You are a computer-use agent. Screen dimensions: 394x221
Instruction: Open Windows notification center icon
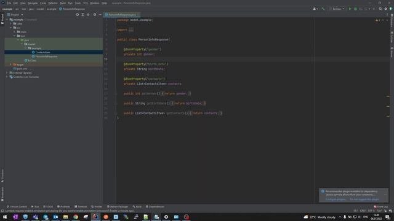tap(387, 217)
